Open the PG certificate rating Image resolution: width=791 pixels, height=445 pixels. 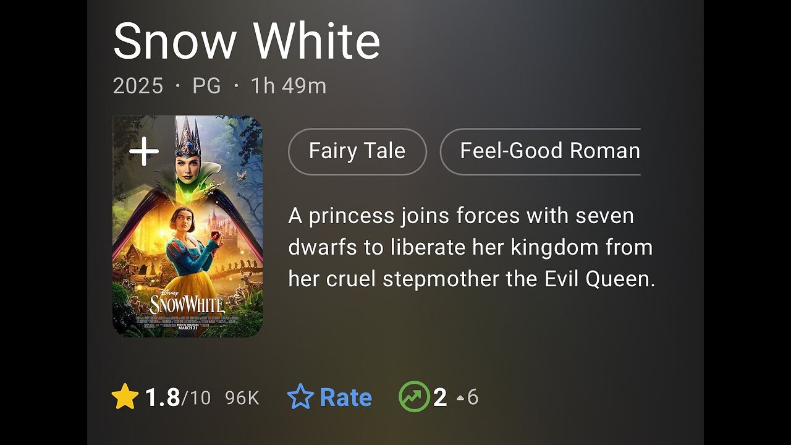point(206,87)
